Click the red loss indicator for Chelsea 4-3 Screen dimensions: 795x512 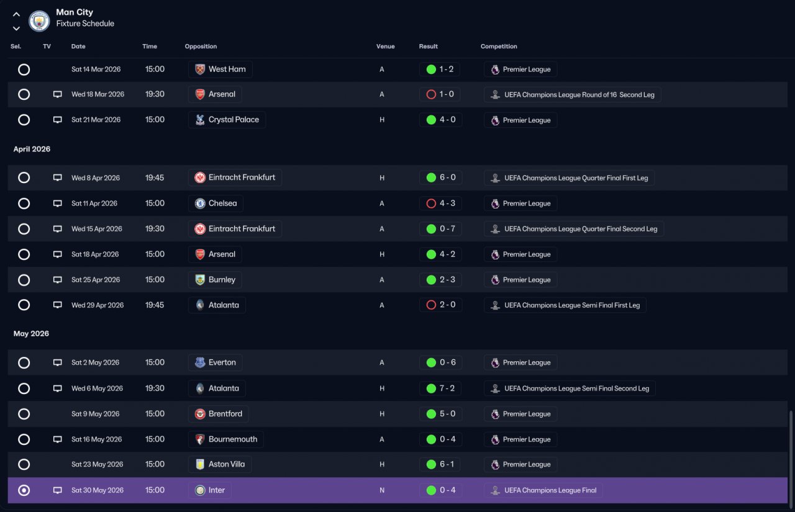point(431,204)
